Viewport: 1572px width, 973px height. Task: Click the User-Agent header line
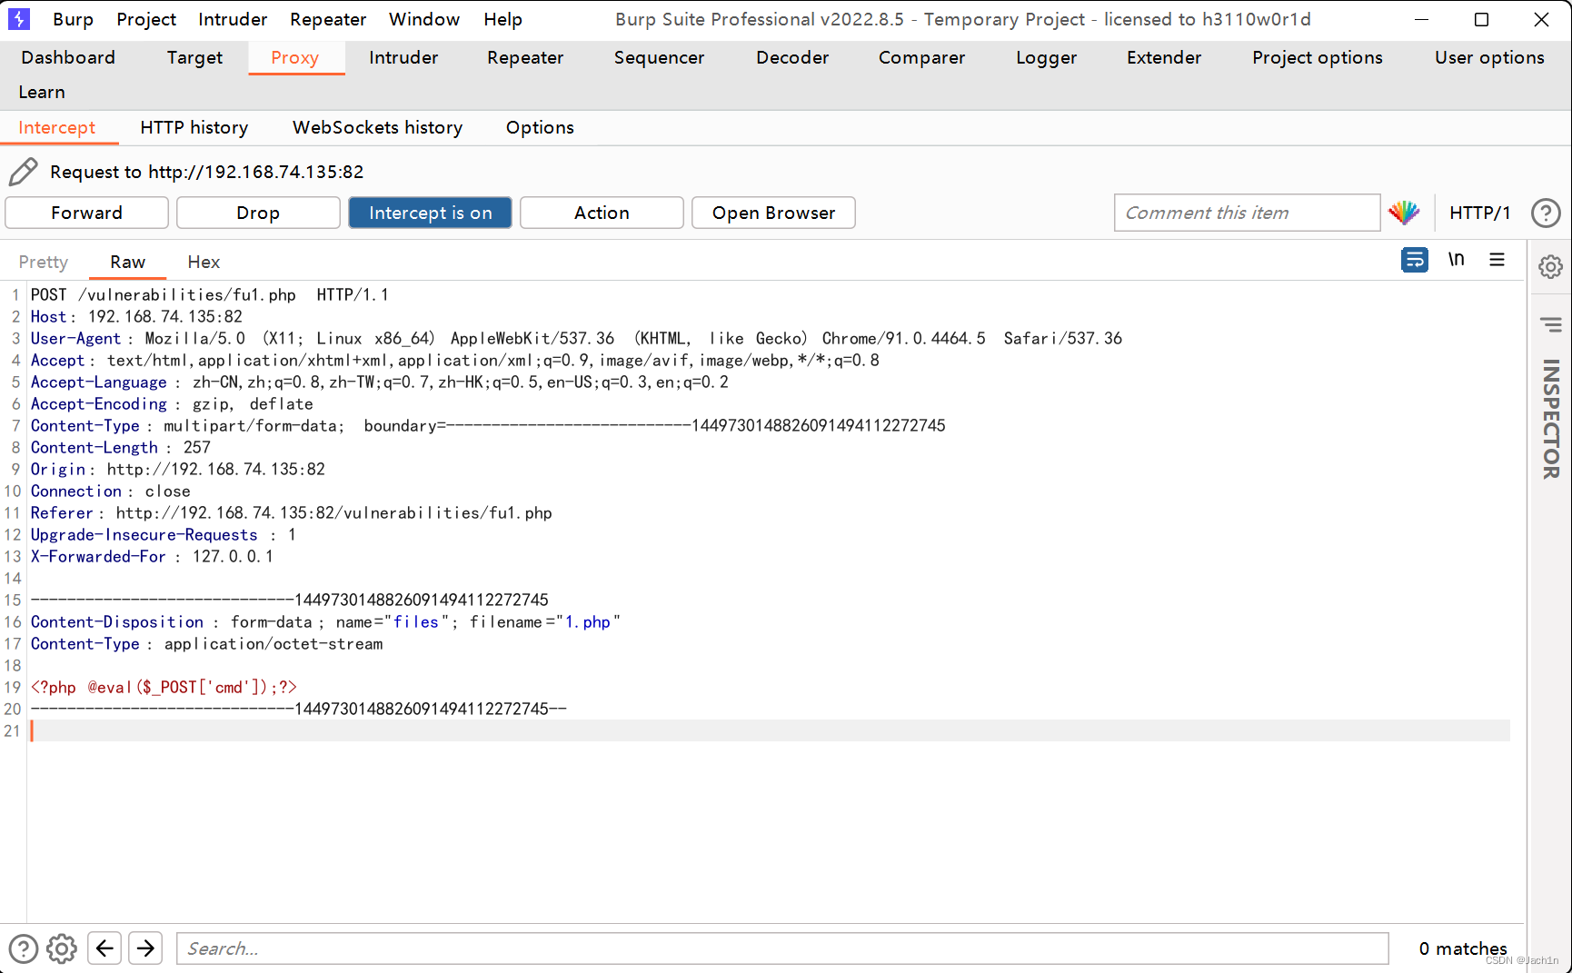coord(576,338)
